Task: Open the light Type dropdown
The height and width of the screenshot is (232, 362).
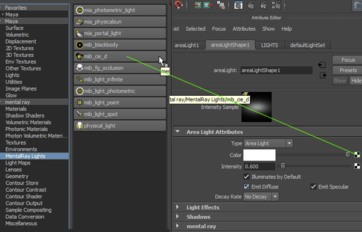Action: [268, 143]
